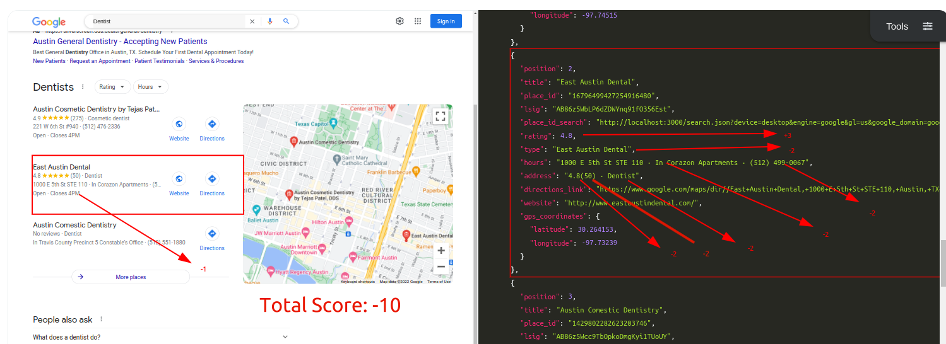Follow the Request an Appointment sitelink
The height and width of the screenshot is (344, 946).
(100, 61)
